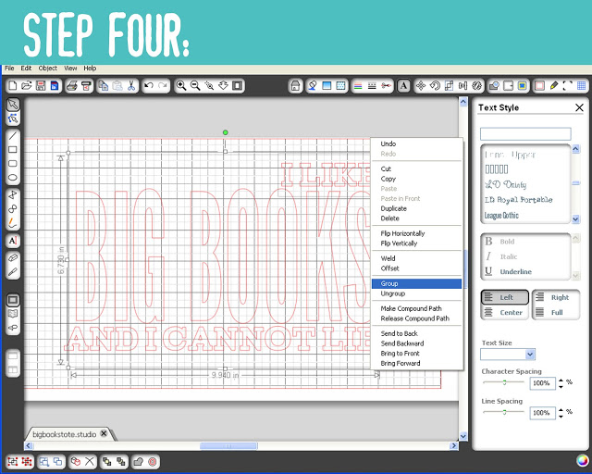Viewport: 592px width, 474px height.
Task: Click the Offset icon at the bottom
Action: click(153, 462)
